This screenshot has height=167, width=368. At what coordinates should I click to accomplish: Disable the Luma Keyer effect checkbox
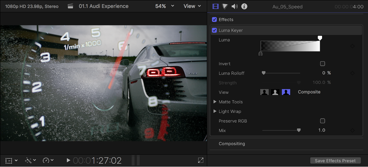click(214, 30)
